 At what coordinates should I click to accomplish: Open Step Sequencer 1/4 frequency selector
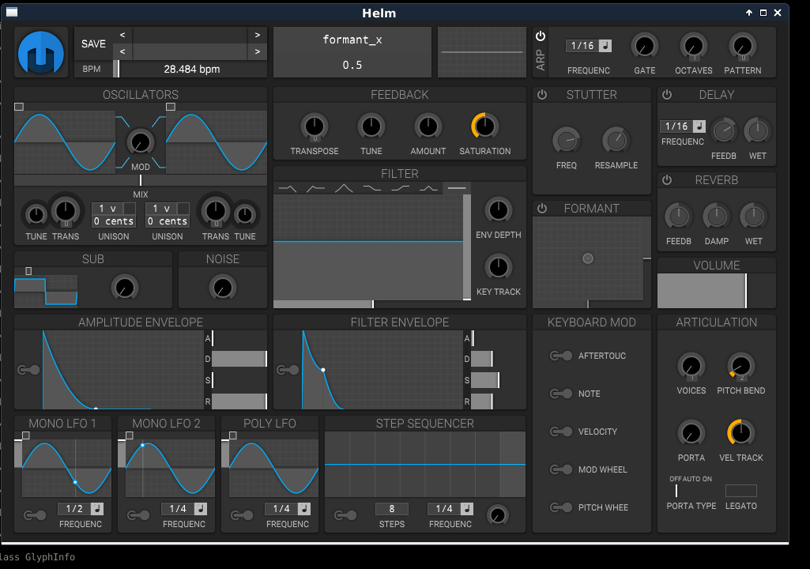tap(443, 508)
